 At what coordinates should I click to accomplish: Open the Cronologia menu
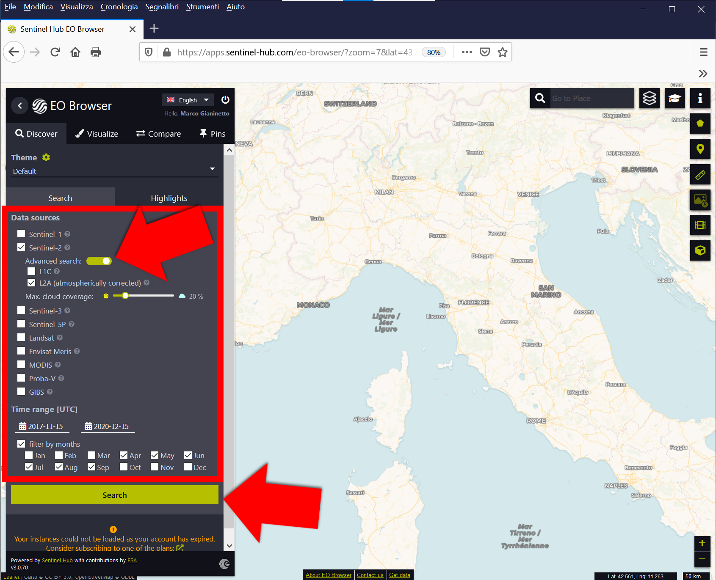pyautogui.click(x=119, y=7)
